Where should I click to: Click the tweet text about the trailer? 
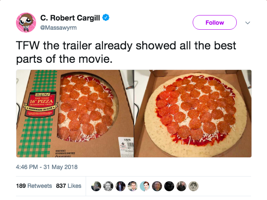tap(126, 52)
